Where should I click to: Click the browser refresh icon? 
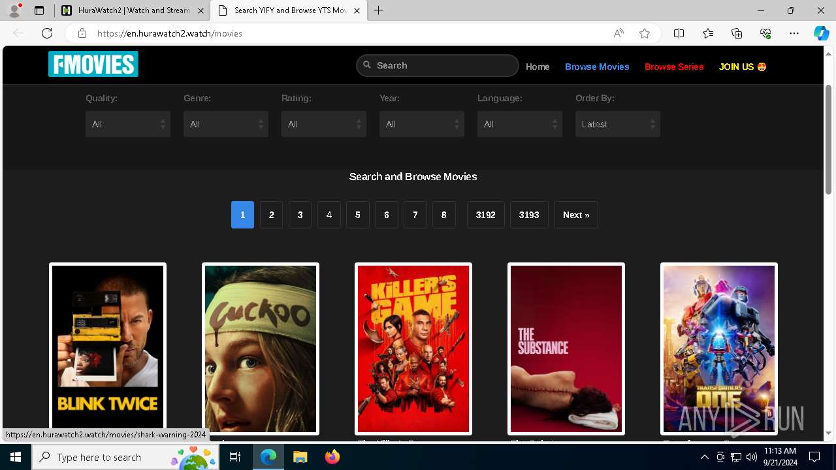pos(47,33)
